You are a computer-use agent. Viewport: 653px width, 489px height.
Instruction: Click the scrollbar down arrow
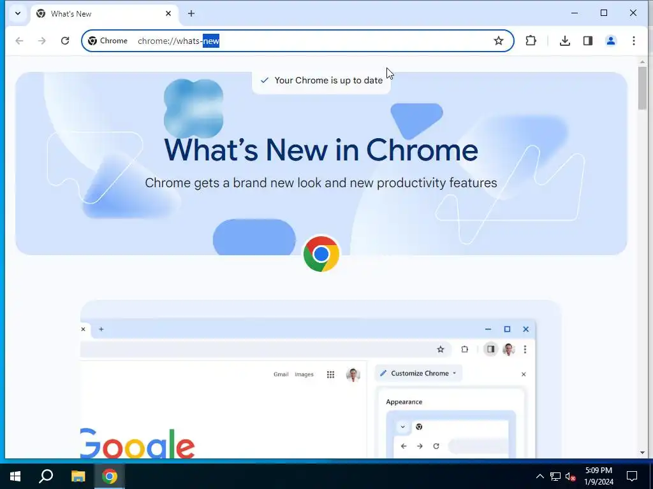click(x=642, y=453)
